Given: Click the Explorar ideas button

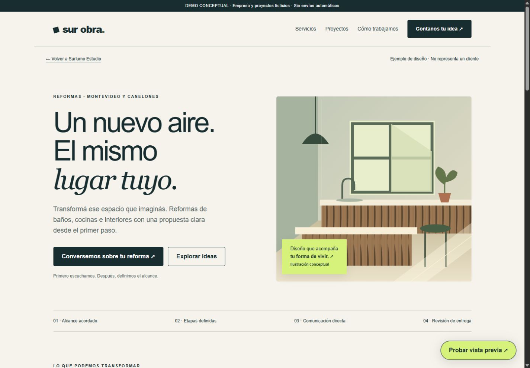Looking at the screenshot, I should [x=196, y=256].
